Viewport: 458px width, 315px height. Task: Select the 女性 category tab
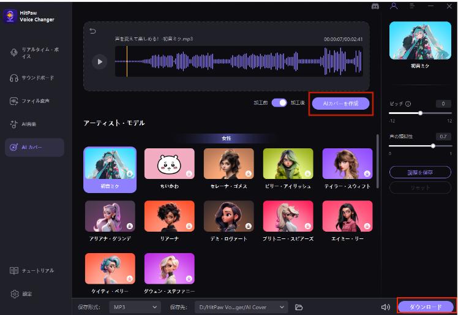coord(227,139)
